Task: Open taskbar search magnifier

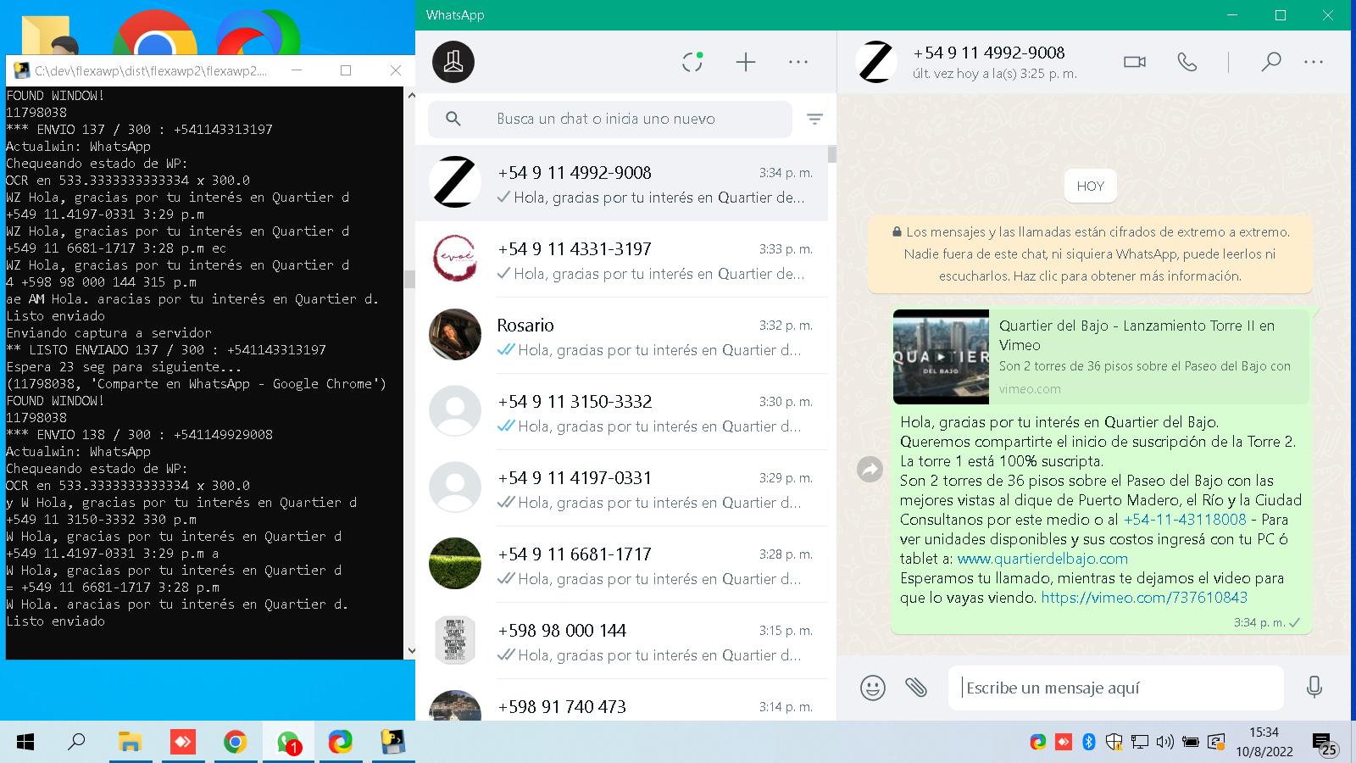Action: 76,743
